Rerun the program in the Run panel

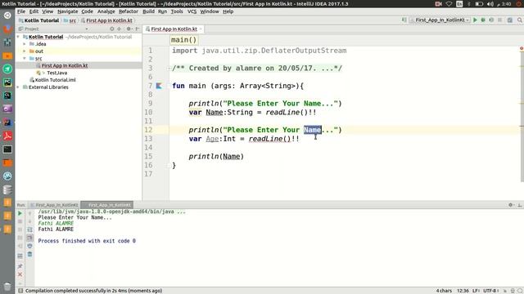(20, 213)
